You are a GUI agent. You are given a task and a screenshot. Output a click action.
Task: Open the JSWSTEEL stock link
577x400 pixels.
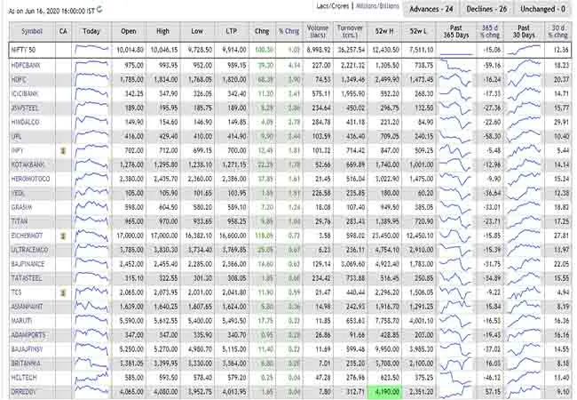(x=24, y=108)
